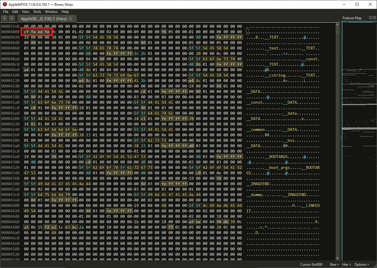Open the Window menu
The width and height of the screenshot is (377, 268).
click(x=51, y=12)
